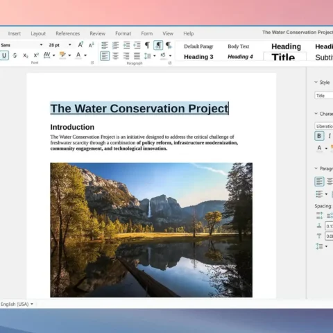This screenshot has height=333, width=333.
Task: Apply Default Paragraph style
Action: click(x=198, y=46)
